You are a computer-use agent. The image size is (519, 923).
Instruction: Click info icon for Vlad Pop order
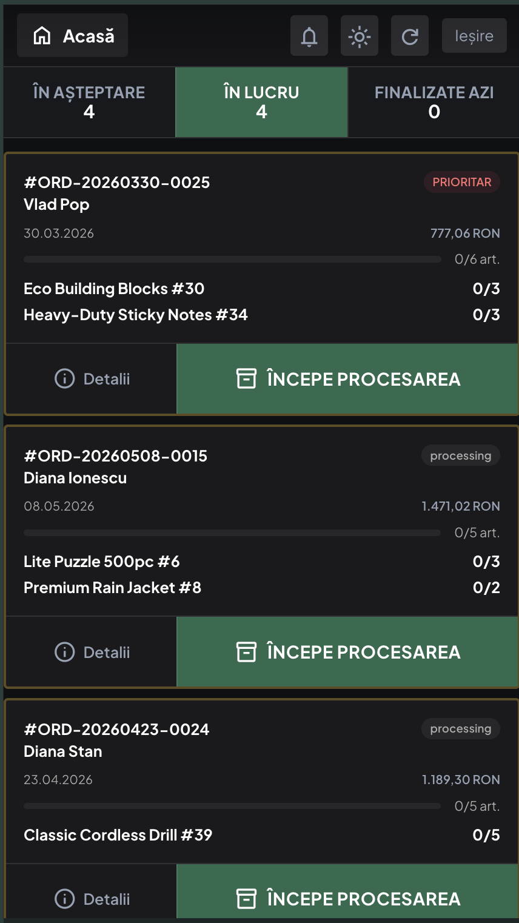pos(64,379)
